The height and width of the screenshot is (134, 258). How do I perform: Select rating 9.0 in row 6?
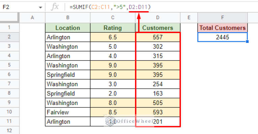click(x=113, y=75)
